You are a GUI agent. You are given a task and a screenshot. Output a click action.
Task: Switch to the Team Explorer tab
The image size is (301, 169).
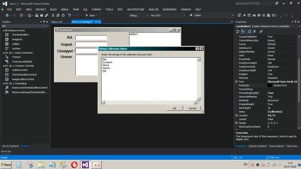276,146
